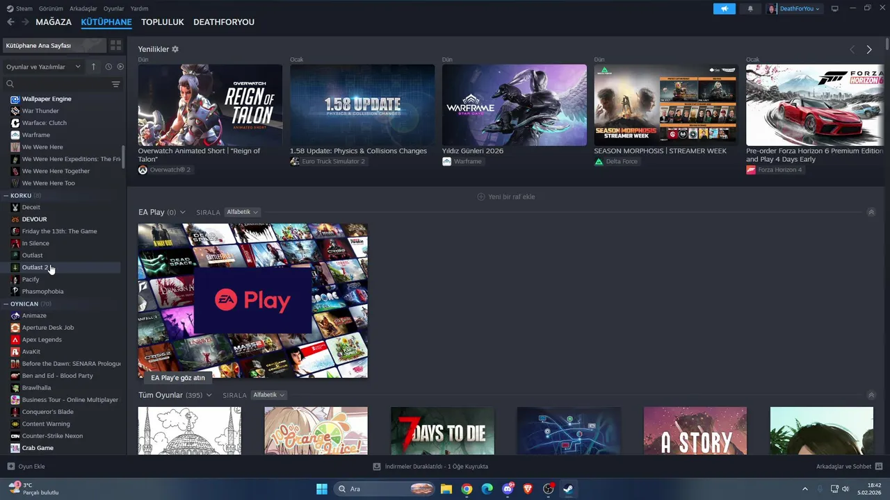Click the EA Play banner image

point(252,301)
